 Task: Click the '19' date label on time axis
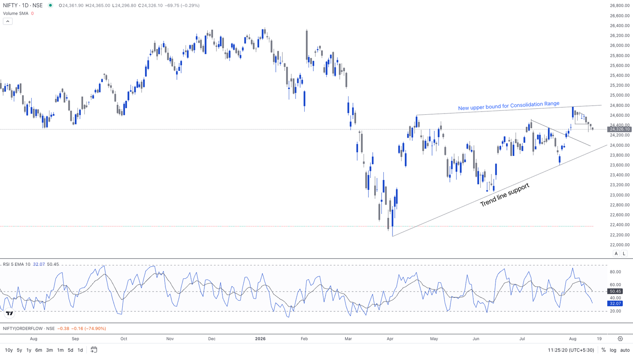coord(599,339)
